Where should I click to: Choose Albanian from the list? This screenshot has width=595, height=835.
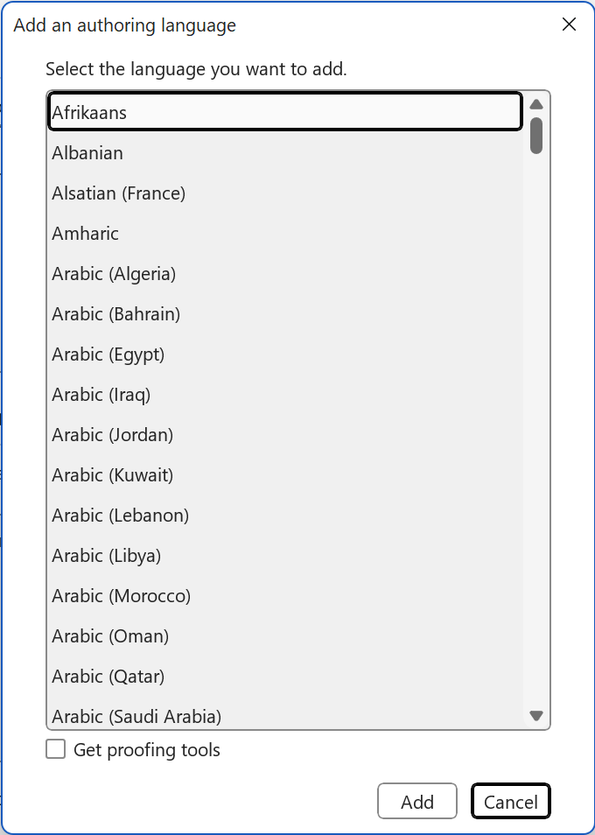click(285, 153)
